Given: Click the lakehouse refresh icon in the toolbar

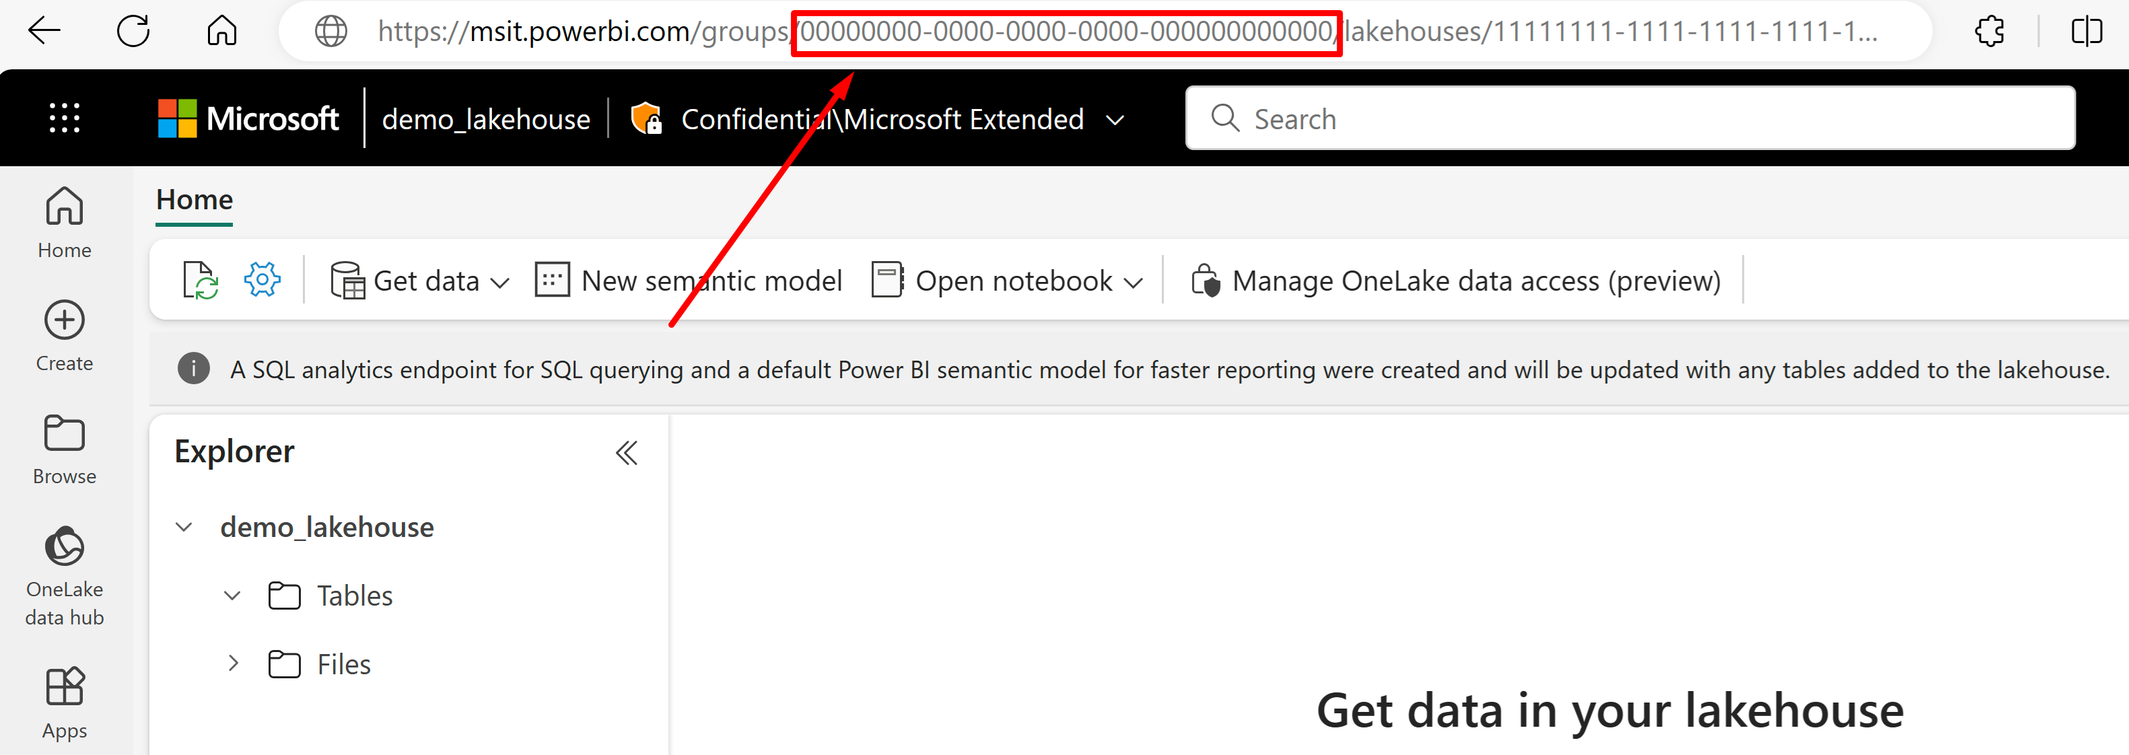Looking at the screenshot, I should click(x=200, y=281).
